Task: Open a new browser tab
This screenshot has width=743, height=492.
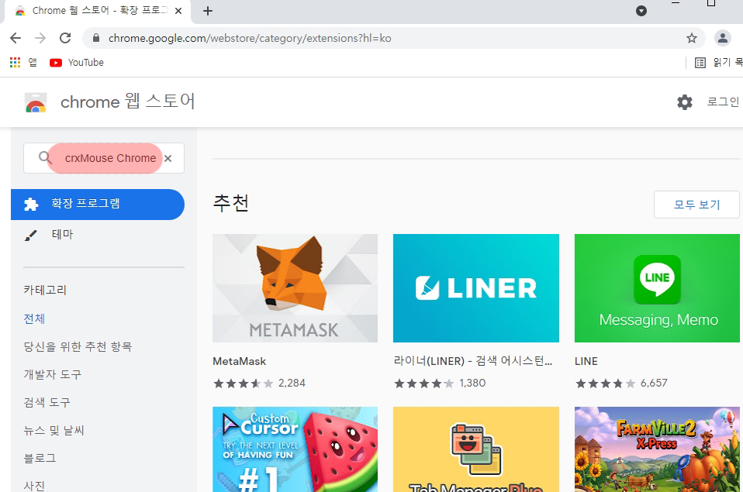Action: [208, 11]
